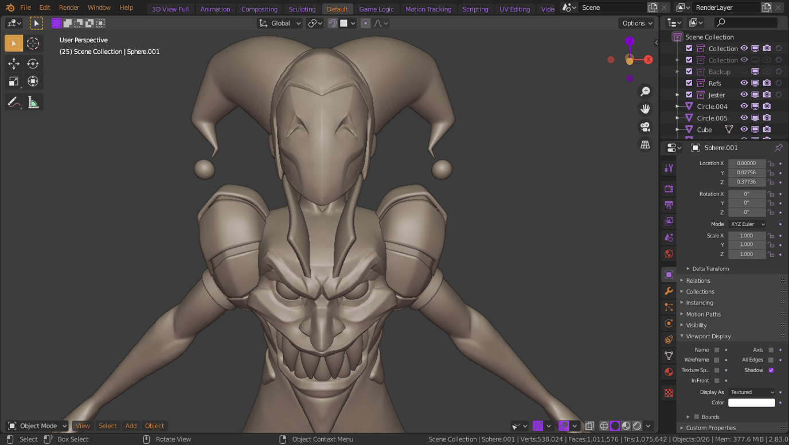
Task: Enable the In Front checkbox
Action: (x=717, y=381)
